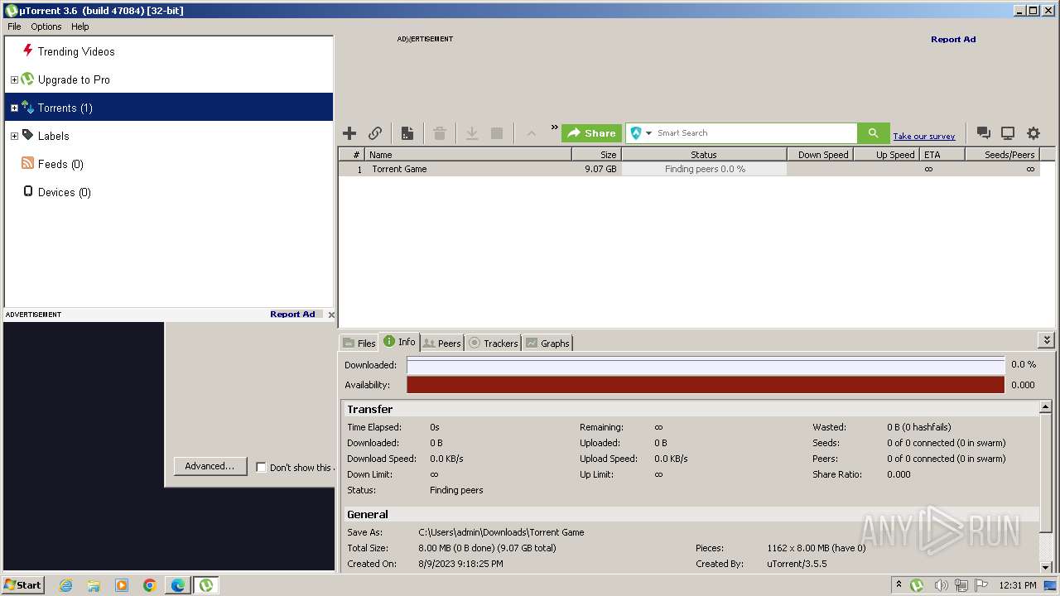Screen dimensions: 1060x596
Task: Click into the Smart Search field
Action: pyautogui.click(x=755, y=133)
